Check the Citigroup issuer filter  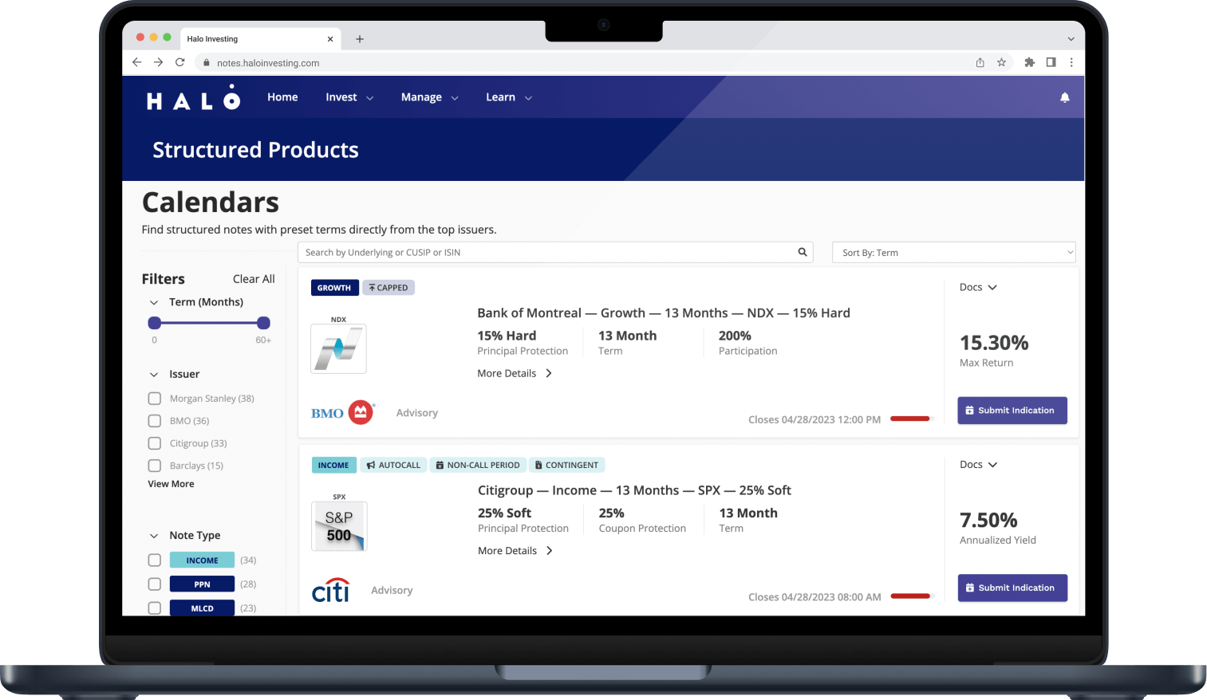tap(155, 443)
